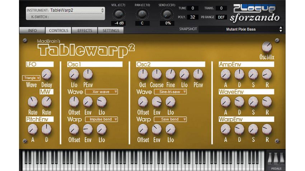This screenshot has height=171, width=305.
Task: Click the WaveEnv D knob
Action: tap(239, 102)
